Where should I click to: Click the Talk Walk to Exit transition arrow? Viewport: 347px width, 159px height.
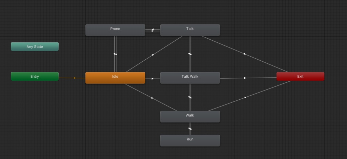pyautogui.click(x=245, y=78)
